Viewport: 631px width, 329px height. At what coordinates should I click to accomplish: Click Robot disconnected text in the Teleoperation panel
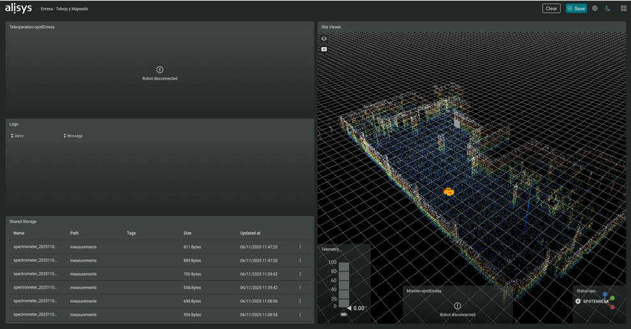click(x=160, y=78)
